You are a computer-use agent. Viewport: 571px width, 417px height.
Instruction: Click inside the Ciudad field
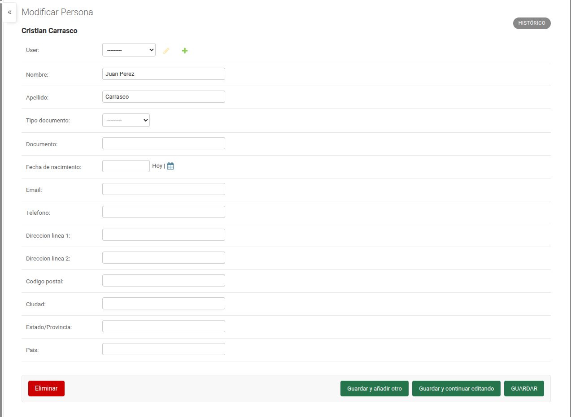click(x=163, y=303)
